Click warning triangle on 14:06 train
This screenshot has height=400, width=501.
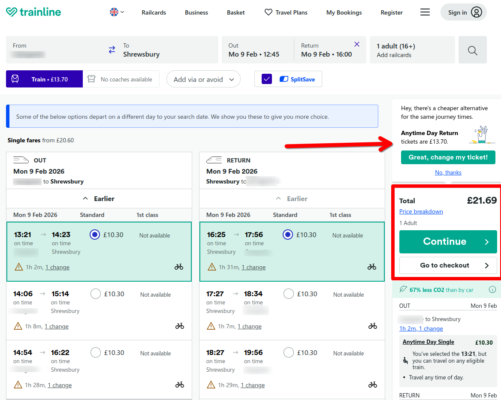pos(18,326)
